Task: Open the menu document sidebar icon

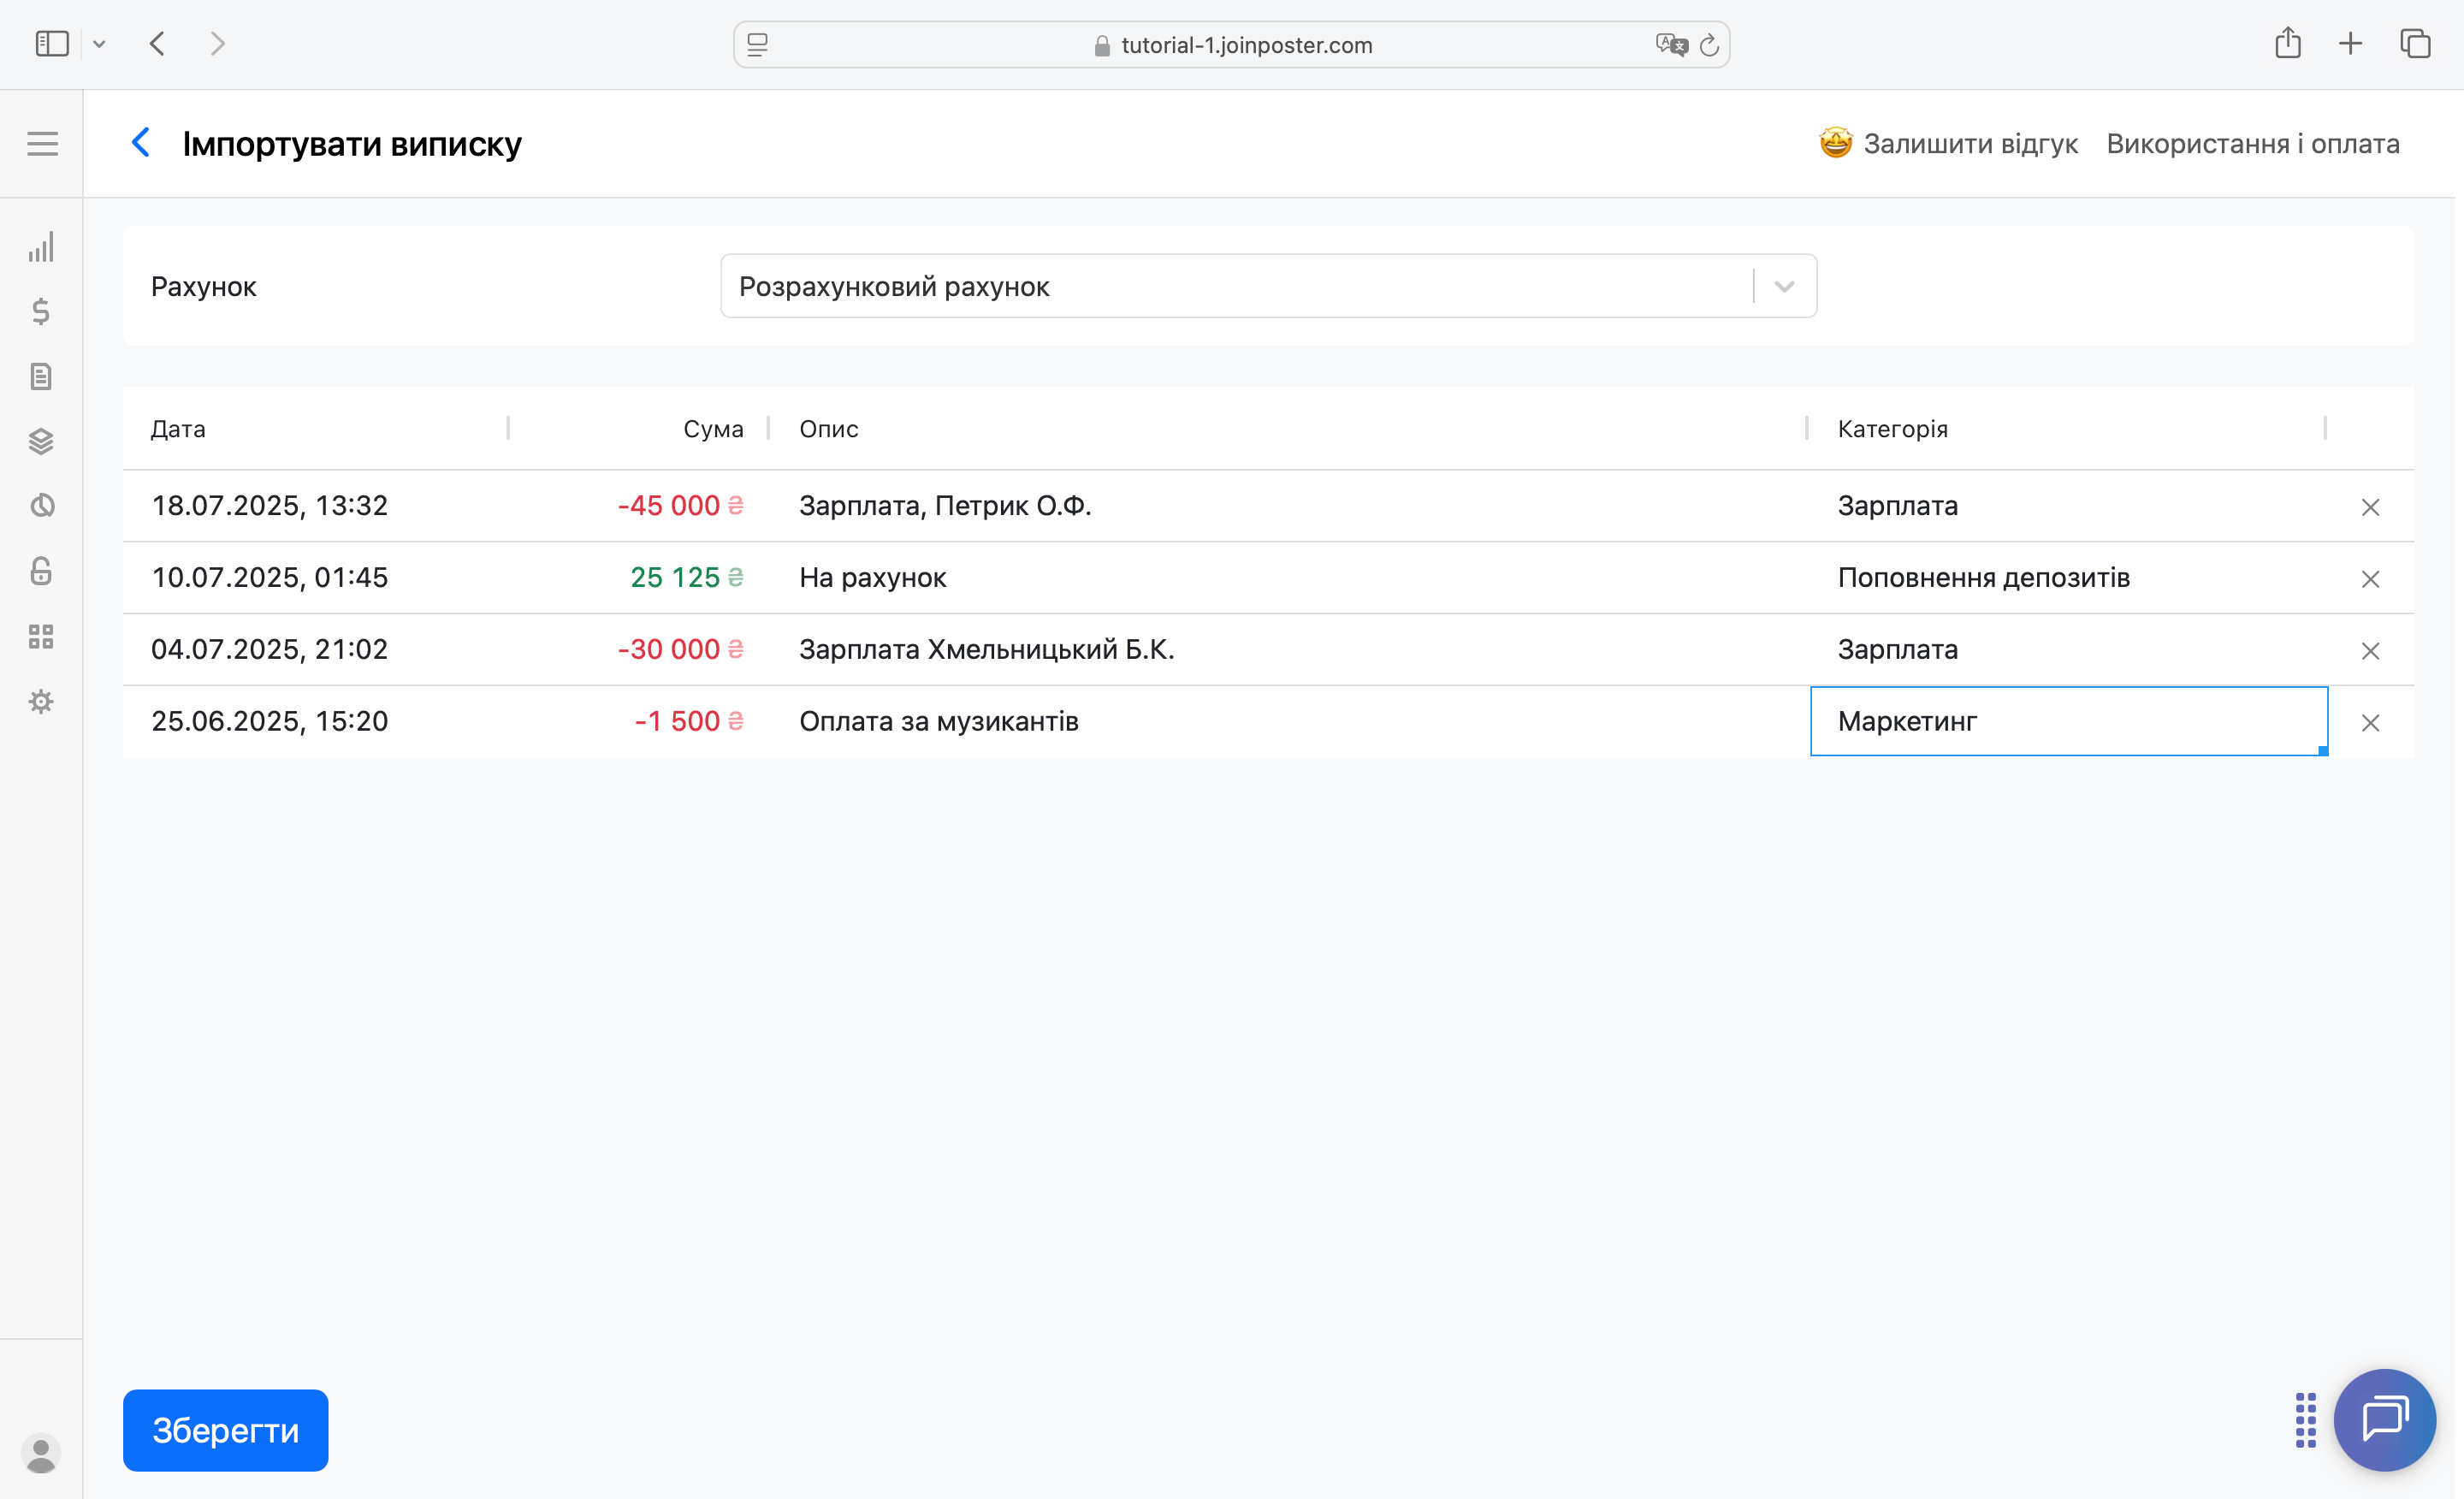Action: pos(41,377)
